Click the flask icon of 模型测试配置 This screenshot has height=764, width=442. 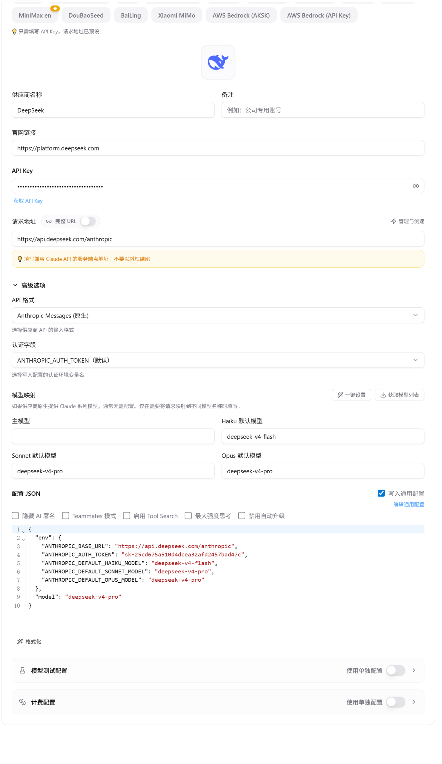click(x=22, y=670)
